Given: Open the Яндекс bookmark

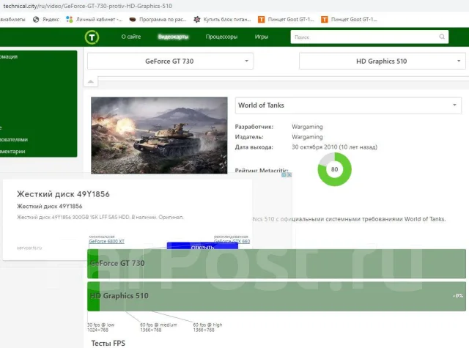Looking at the screenshot, I should (46, 20).
